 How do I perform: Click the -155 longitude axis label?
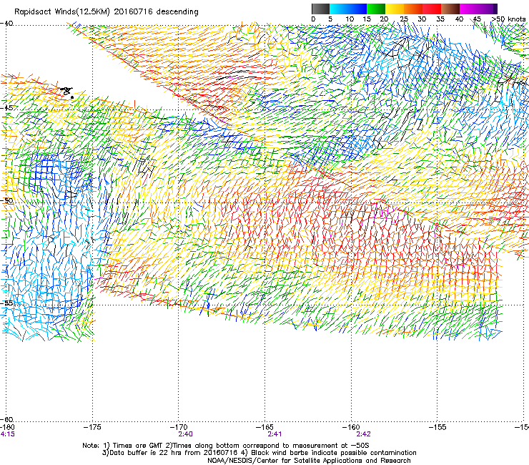click(x=437, y=427)
